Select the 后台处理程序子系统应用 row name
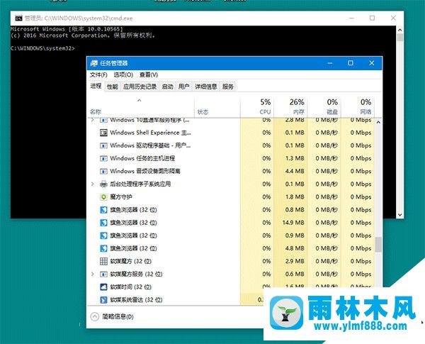This screenshot has height=344, width=425. point(140,184)
